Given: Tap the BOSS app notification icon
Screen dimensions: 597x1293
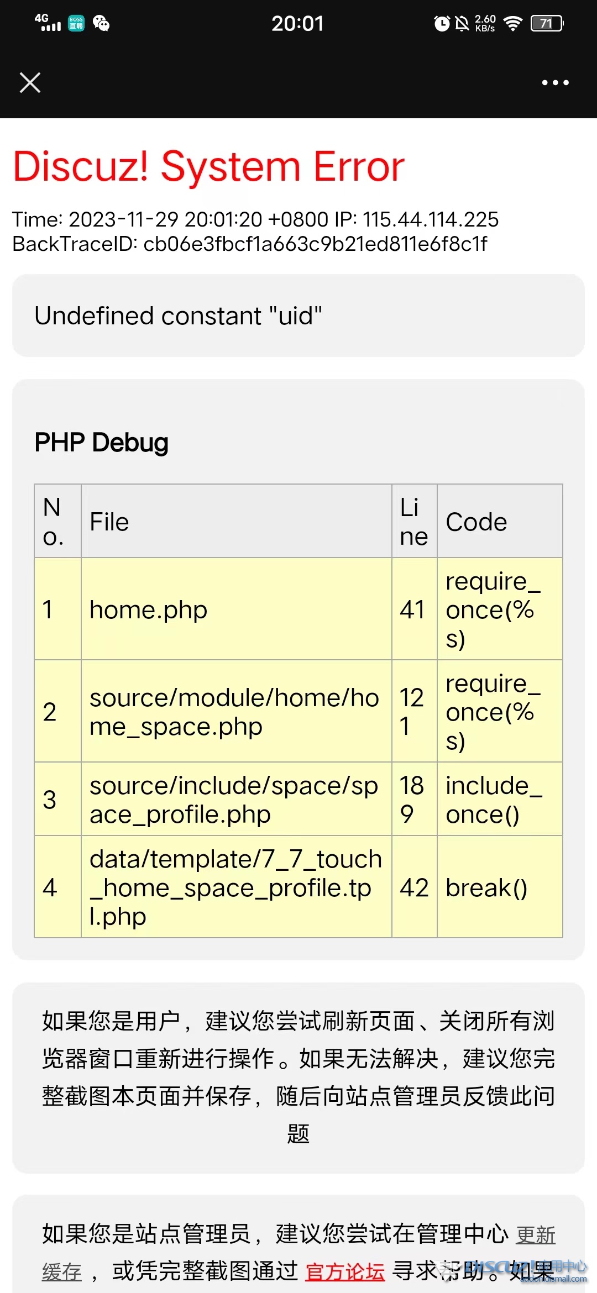Looking at the screenshot, I should tap(76, 23).
